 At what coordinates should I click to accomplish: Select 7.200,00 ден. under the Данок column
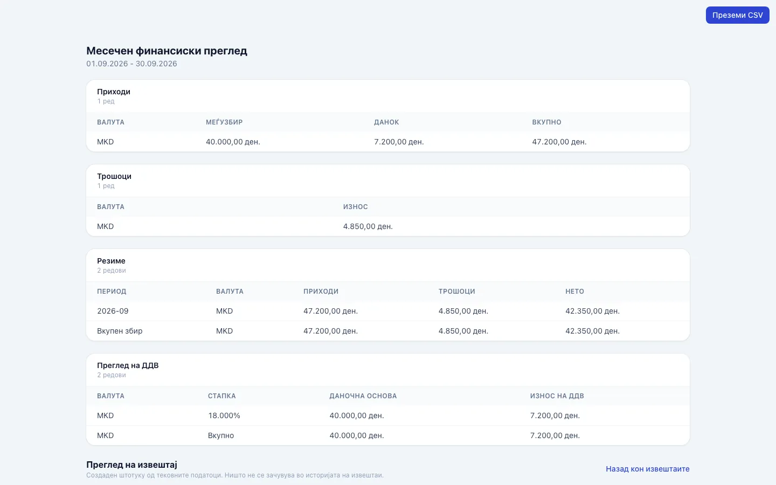(x=399, y=142)
